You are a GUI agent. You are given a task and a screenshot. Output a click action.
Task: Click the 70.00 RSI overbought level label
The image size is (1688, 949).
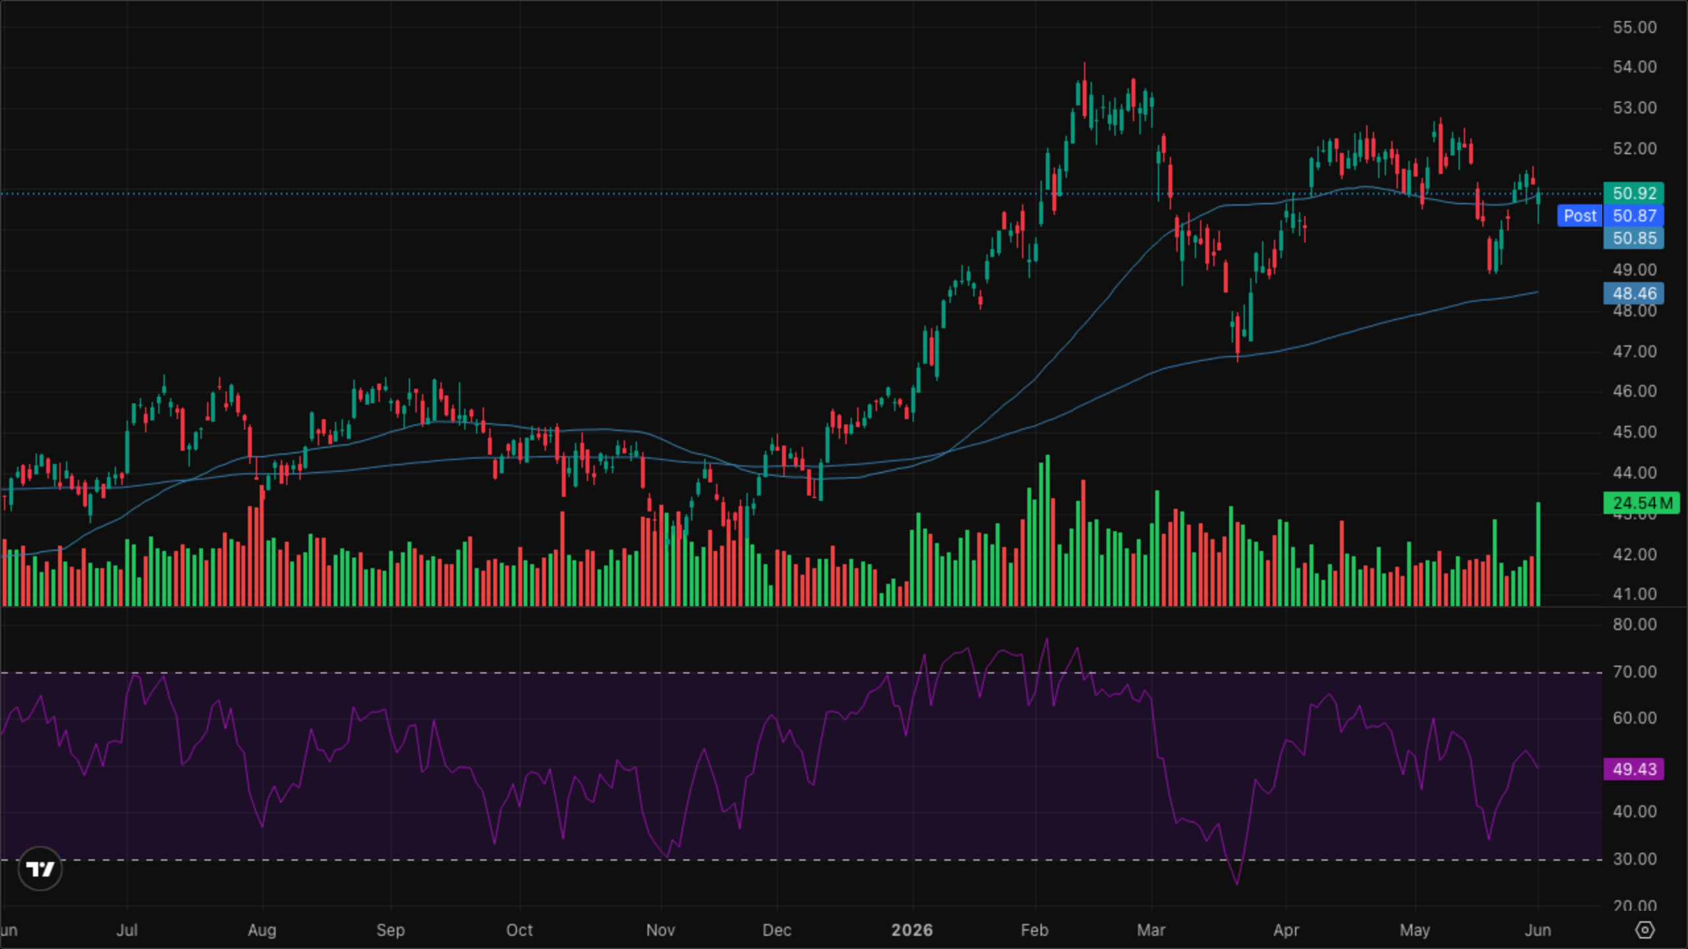1635,672
